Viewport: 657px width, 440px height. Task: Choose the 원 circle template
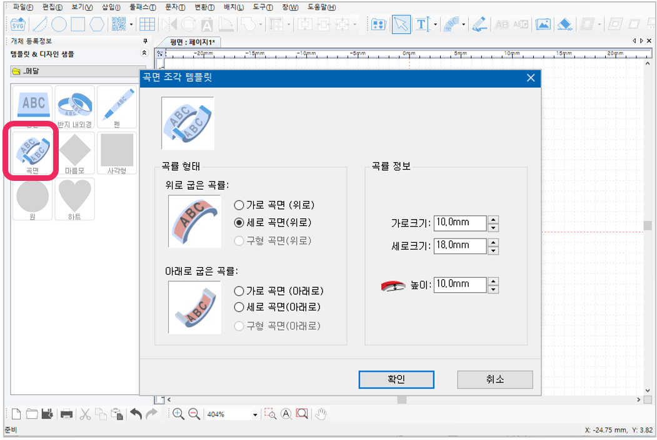[x=33, y=199]
